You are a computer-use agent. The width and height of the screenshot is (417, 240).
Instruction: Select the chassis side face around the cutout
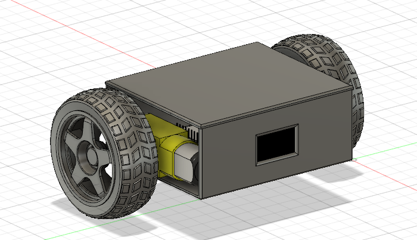click(x=276, y=144)
